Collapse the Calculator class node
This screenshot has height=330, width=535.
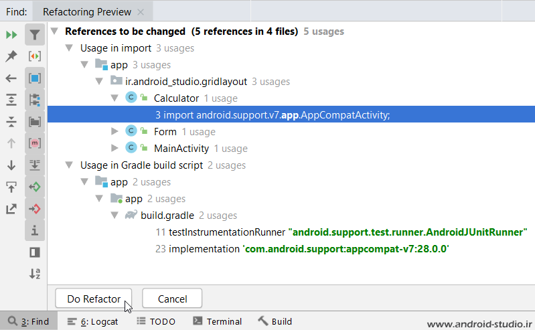[x=114, y=98]
